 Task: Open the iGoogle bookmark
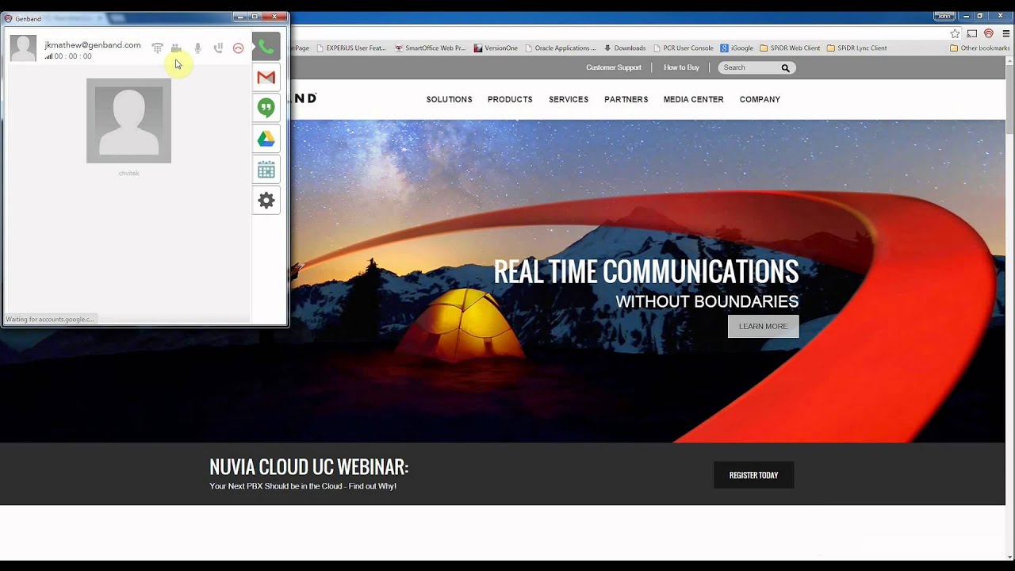(x=737, y=48)
